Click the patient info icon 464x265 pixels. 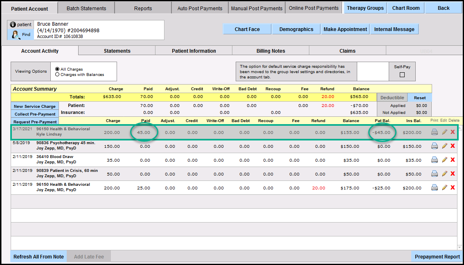coord(13,24)
